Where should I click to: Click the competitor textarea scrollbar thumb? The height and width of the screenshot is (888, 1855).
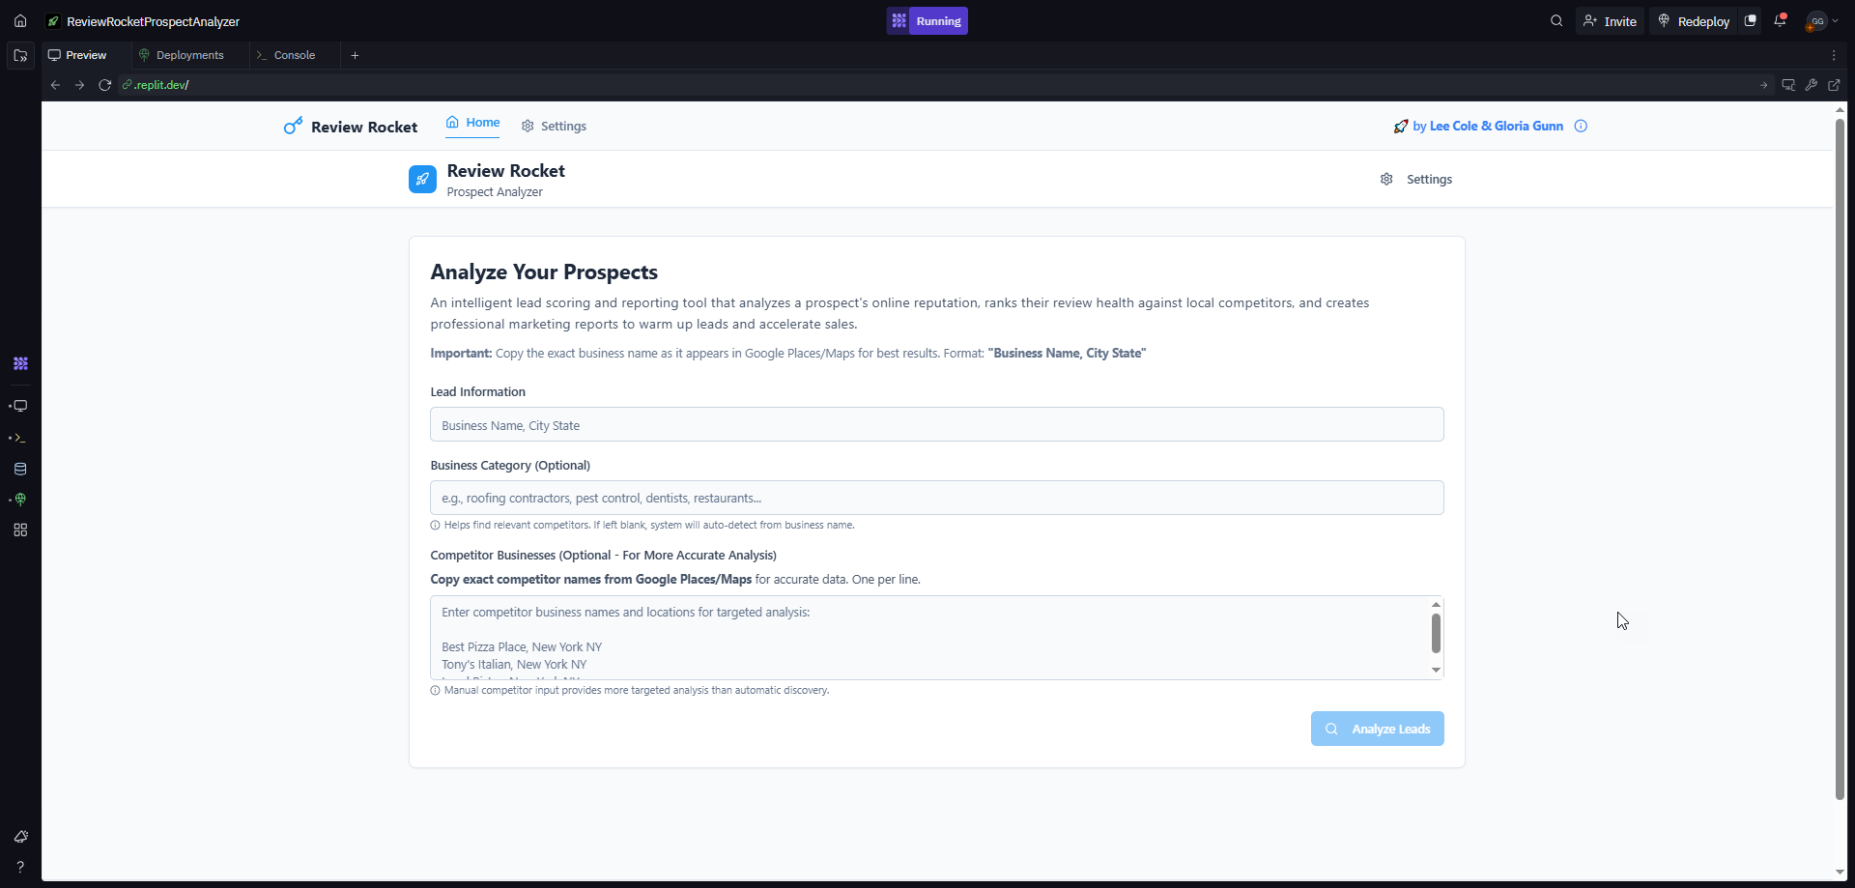[1436, 634]
